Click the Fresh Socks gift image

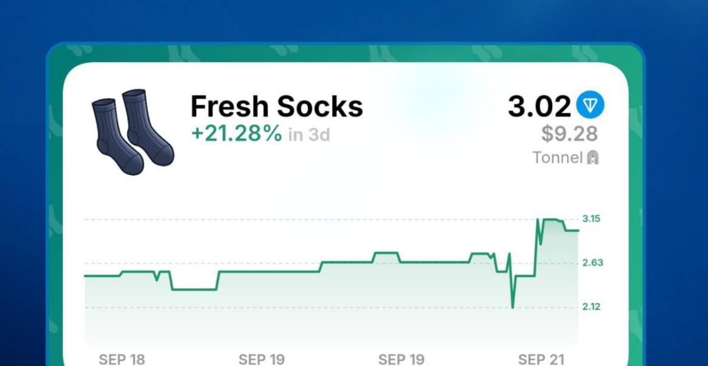[133, 132]
